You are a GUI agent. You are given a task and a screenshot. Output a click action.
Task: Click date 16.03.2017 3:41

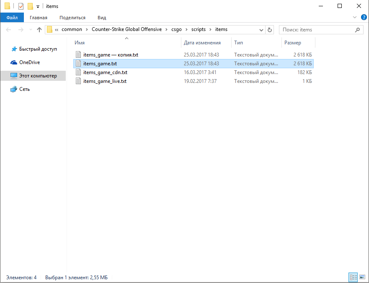[x=200, y=72]
